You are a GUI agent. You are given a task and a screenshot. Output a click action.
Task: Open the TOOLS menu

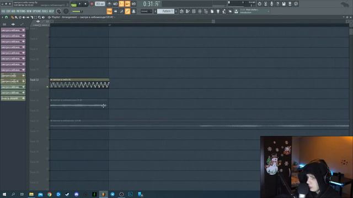(45, 11)
